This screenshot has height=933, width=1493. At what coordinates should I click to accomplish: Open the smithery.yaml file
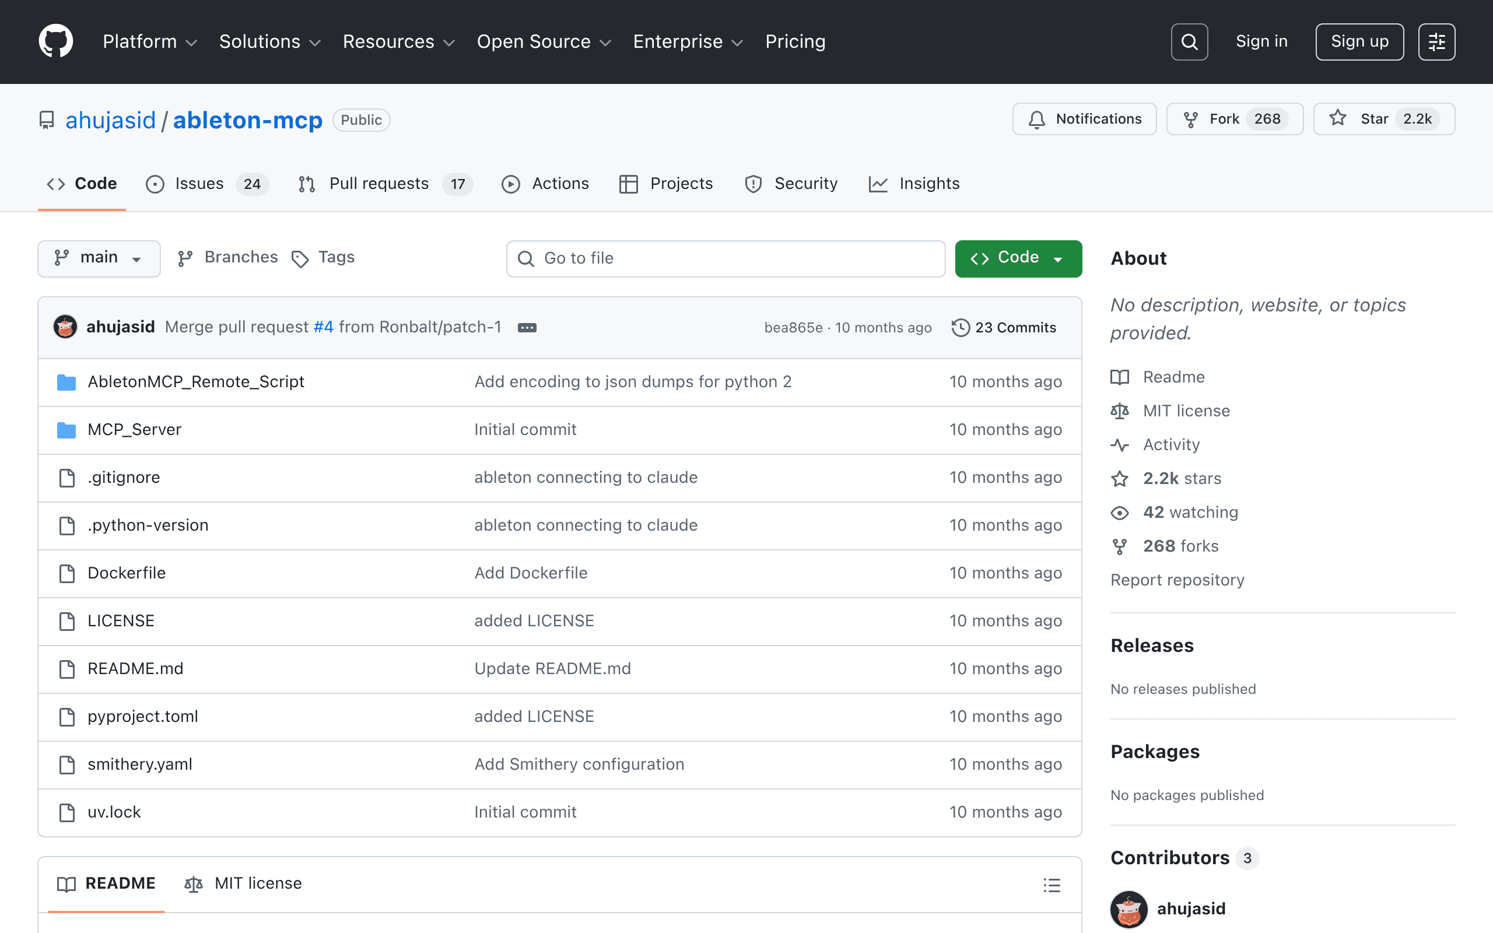point(139,764)
